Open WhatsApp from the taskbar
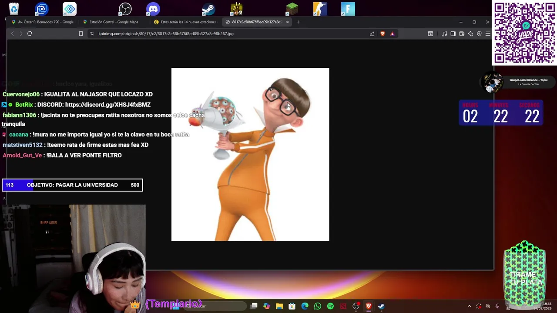This screenshot has width=557, height=313. click(x=318, y=306)
